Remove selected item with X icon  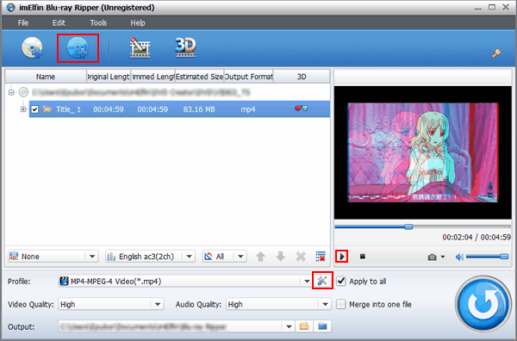click(301, 257)
